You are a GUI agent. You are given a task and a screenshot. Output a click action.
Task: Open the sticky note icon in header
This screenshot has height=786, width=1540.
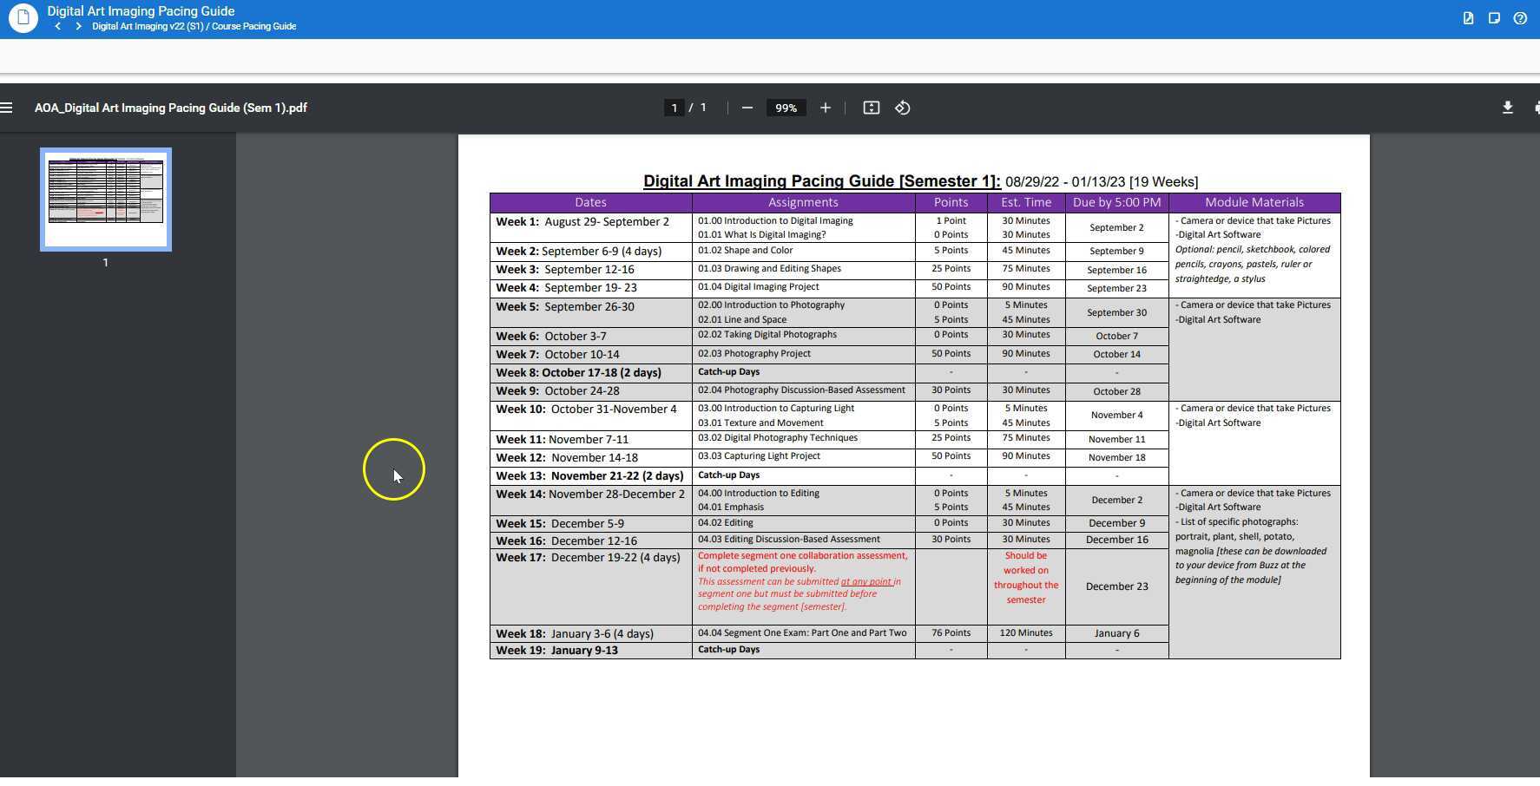(x=1494, y=18)
